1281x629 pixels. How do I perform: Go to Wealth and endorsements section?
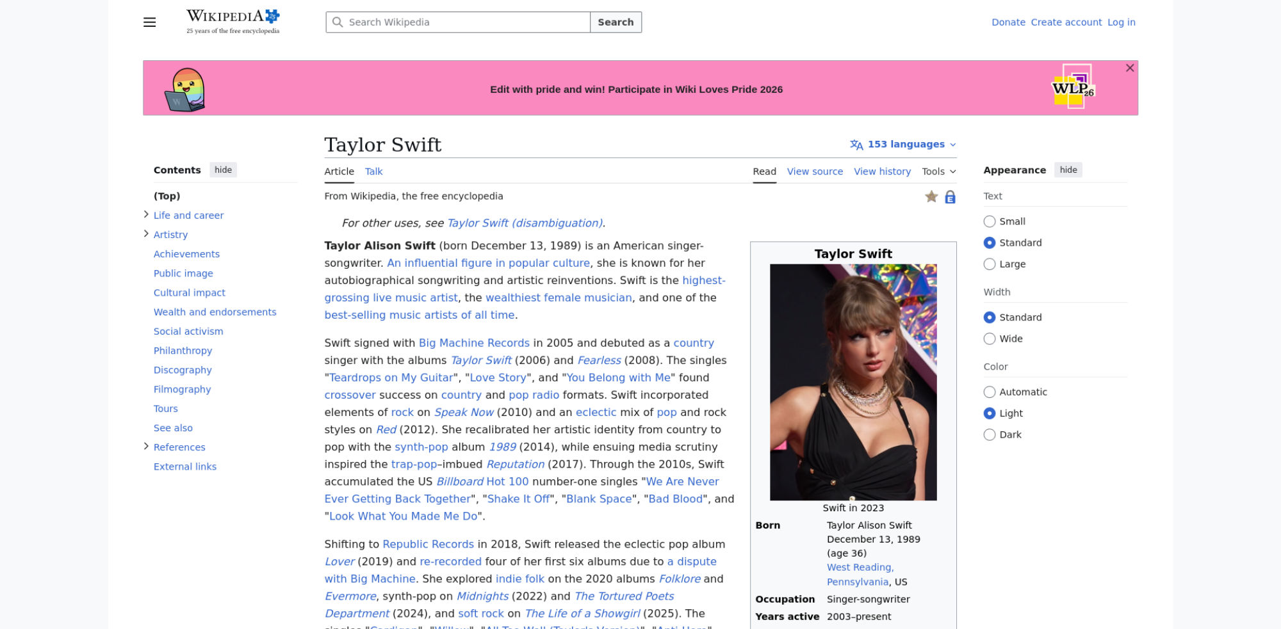tap(215, 312)
